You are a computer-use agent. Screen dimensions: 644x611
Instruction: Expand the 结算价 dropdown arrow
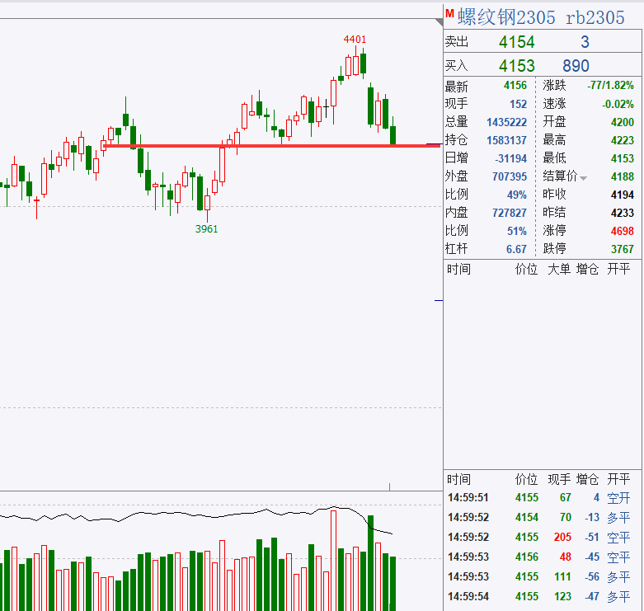point(584,178)
